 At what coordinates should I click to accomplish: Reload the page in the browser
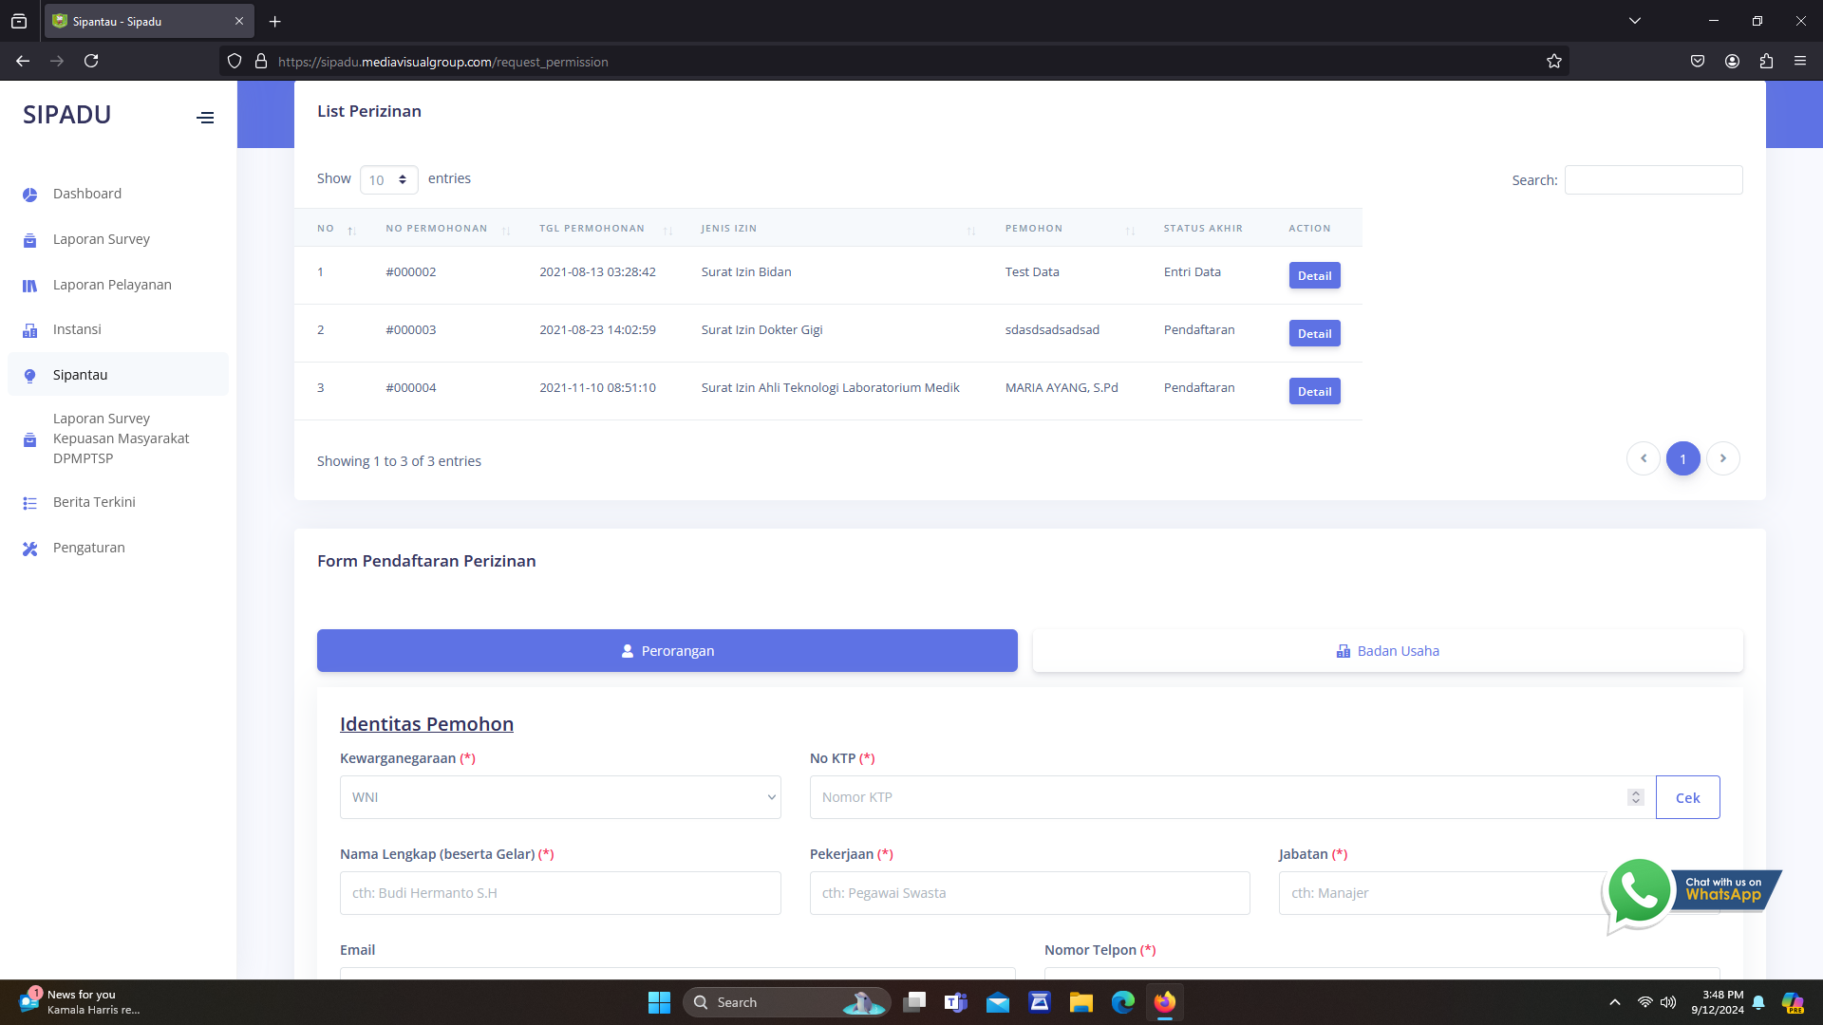(91, 61)
